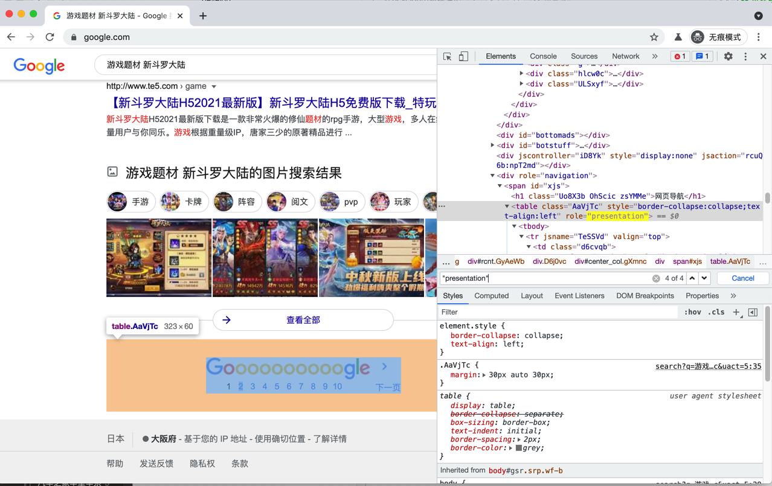Clear the DevTools search field
772x486 pixels.
coord(656,278)
